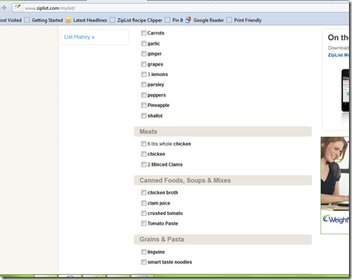Screen dimensions: 352x280
Task: Click the Tomato Paste item text
Action: 163,223
